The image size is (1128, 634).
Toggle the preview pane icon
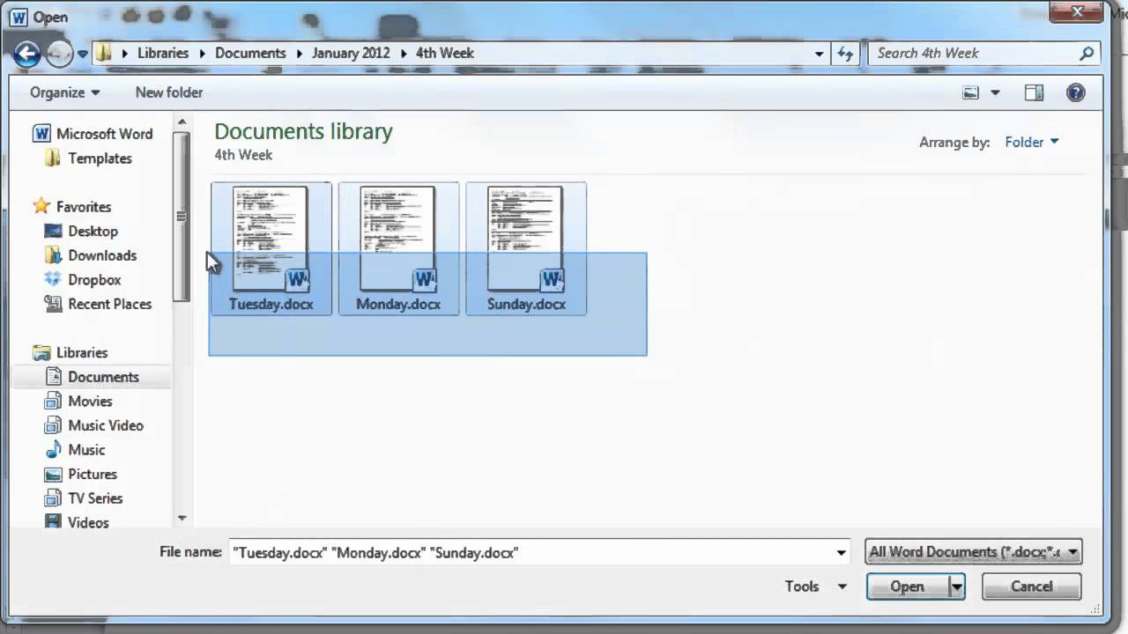(x=1034, y=92)
